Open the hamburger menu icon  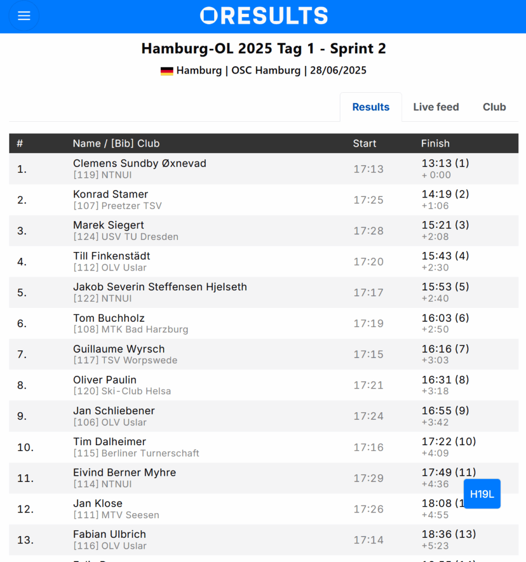coord(24,16)
